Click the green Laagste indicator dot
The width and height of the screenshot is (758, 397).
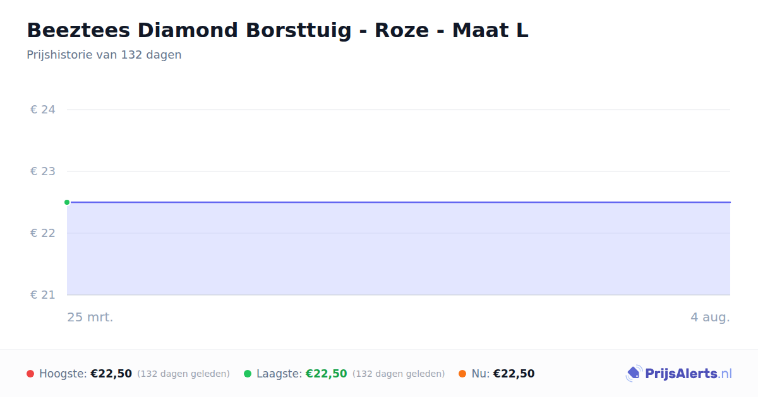click(248, 374)
